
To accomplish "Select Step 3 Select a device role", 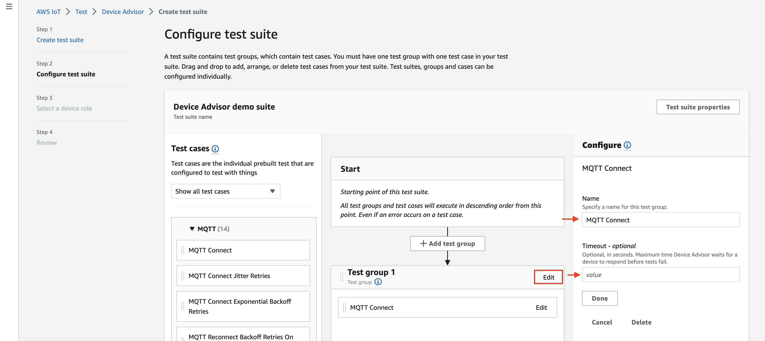I will tap(65, 108).
